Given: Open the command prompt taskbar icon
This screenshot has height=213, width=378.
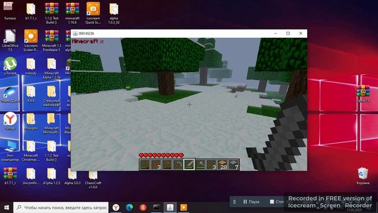Looking at the screenshot, I should point(157,208).
